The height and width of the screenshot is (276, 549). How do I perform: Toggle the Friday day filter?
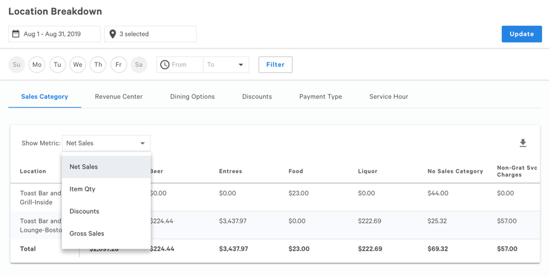pyautogui.click(x=119, y=65)
